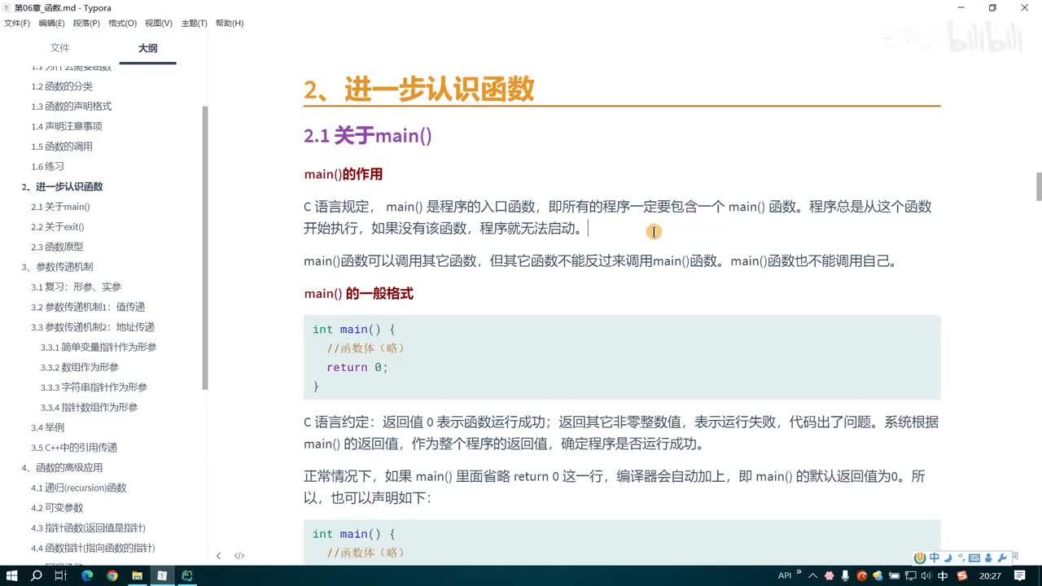
Task: Open the Windows Start menu
Action: 12,575
